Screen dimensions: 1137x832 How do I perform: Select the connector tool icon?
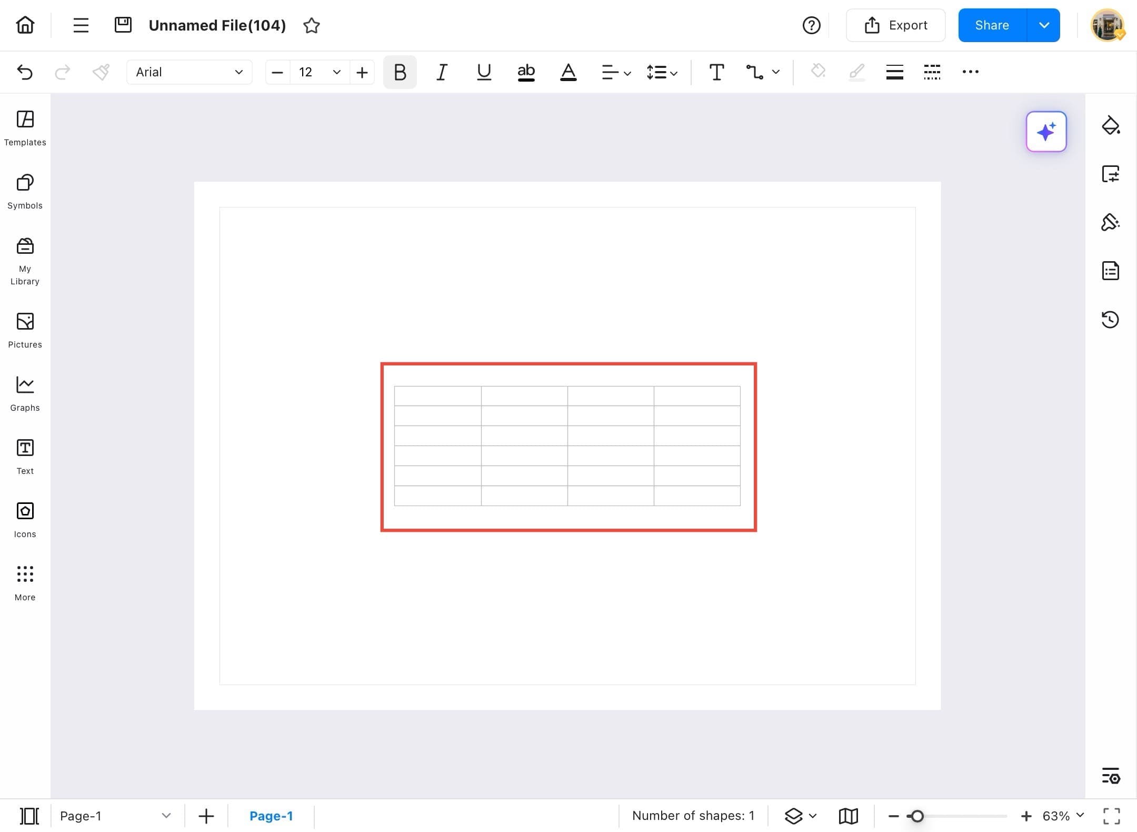754,72
